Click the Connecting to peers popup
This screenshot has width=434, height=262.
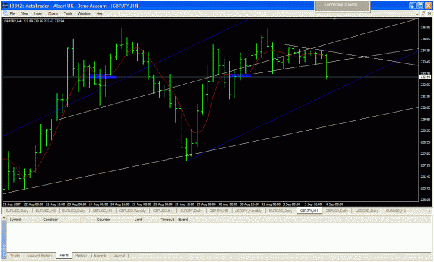342,6
